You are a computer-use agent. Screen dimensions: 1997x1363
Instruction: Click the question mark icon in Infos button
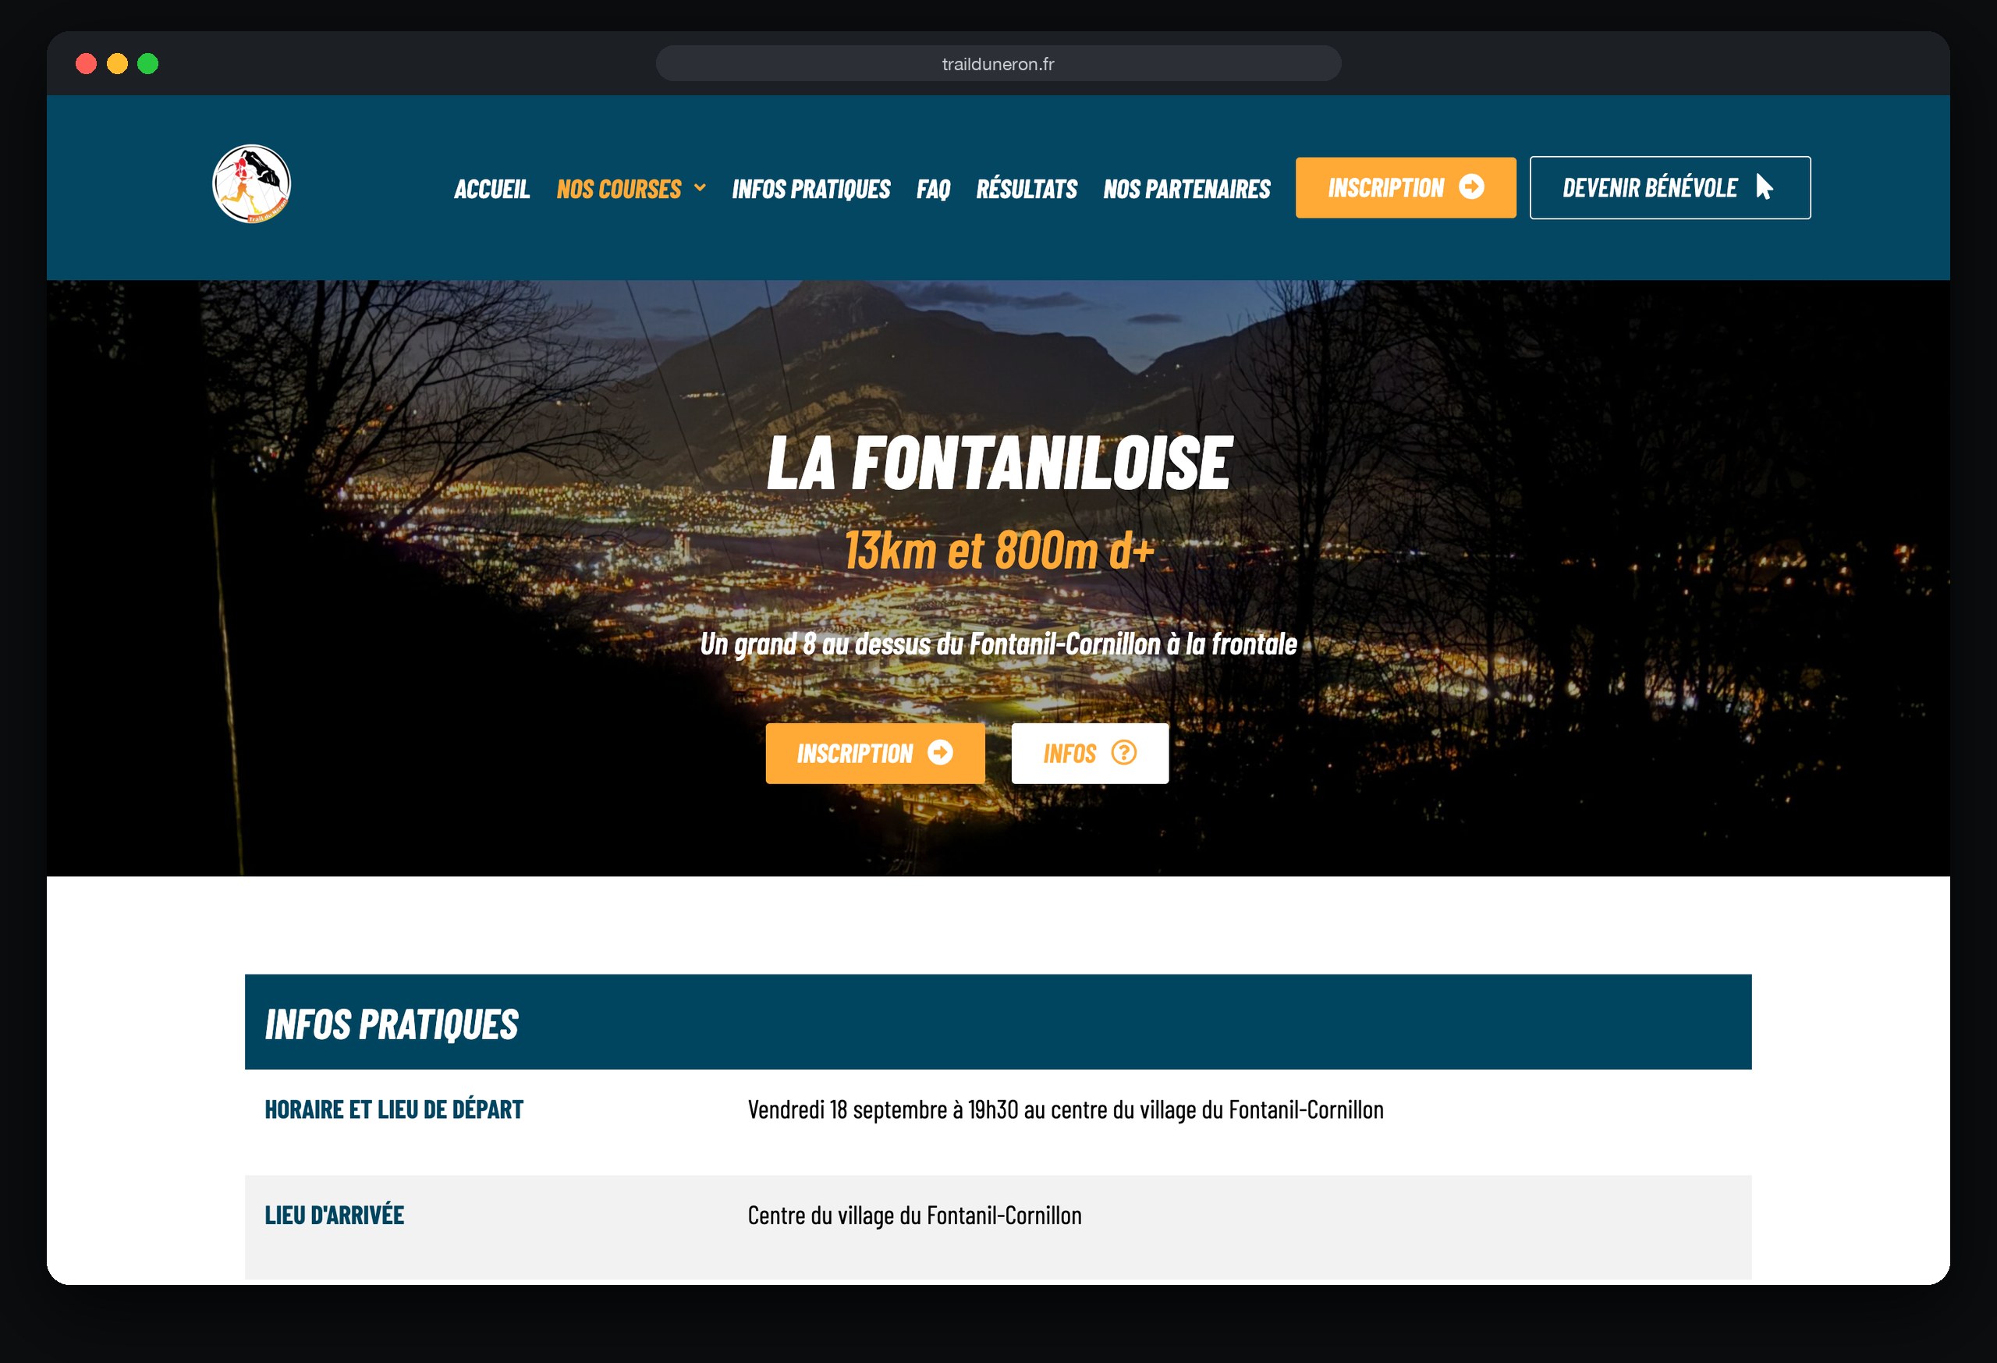point(1124,753)
